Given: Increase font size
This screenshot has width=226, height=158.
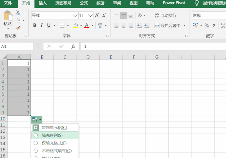Looking at the screenshot, I should tap(97, 15).
